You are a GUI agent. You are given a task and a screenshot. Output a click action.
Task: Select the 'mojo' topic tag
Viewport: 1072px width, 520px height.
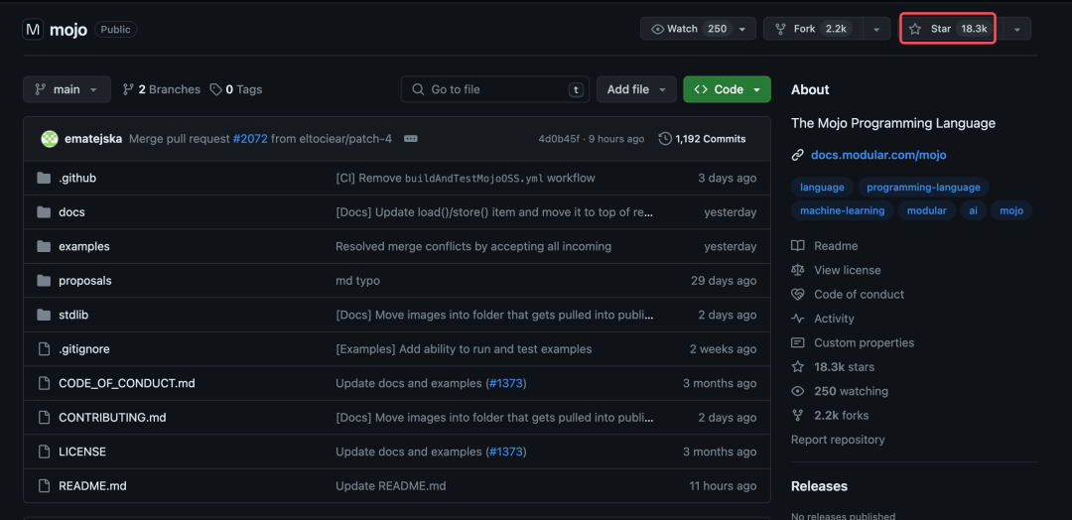click(x=1011, y=210)
